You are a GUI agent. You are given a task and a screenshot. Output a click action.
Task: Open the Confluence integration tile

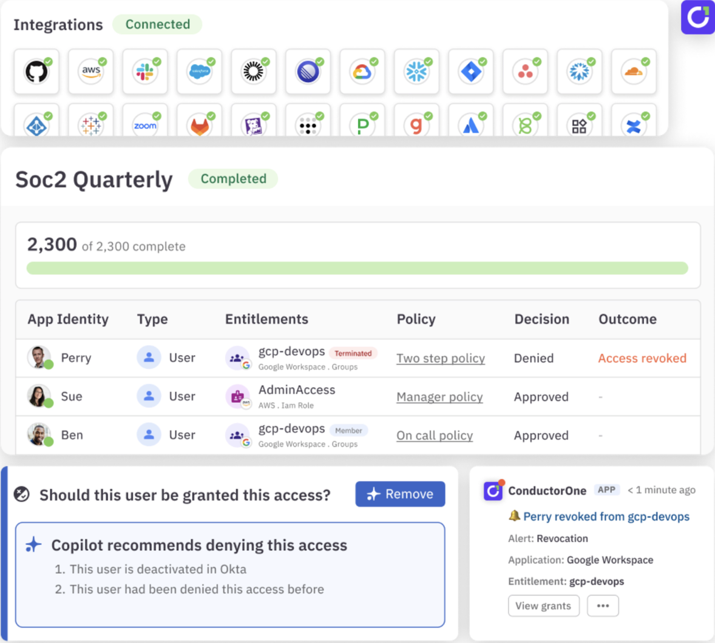634,120
